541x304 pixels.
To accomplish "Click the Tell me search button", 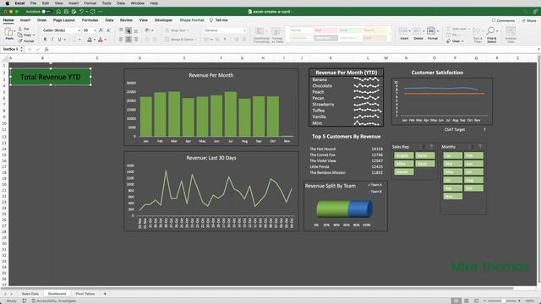I will click(x=219, y=20).
